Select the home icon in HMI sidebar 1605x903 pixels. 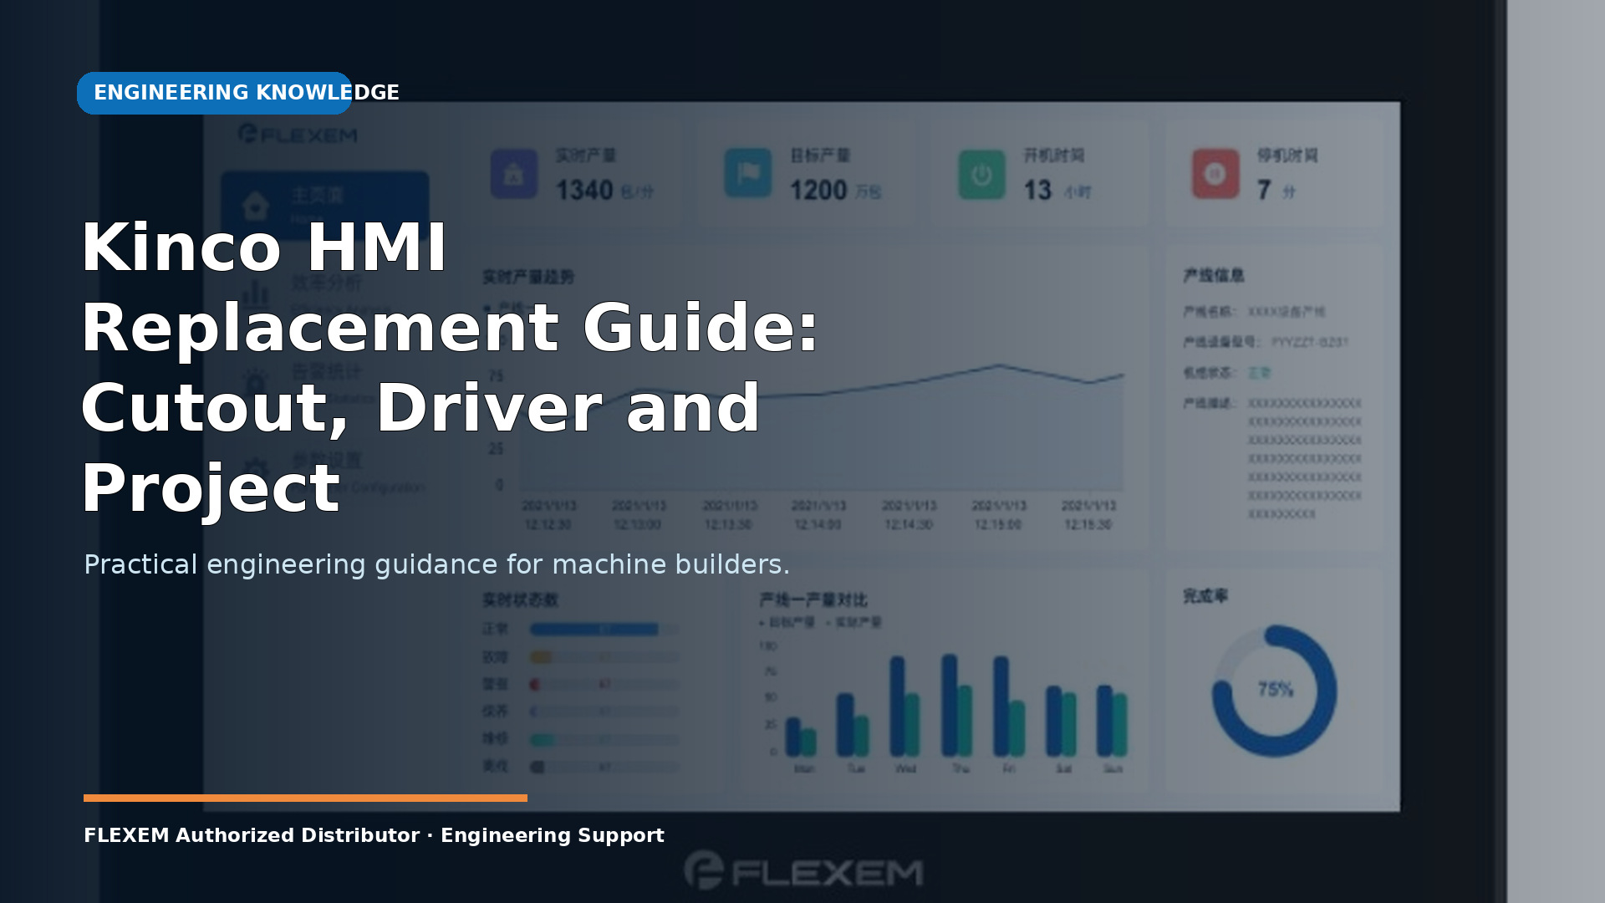pos(255,205)
